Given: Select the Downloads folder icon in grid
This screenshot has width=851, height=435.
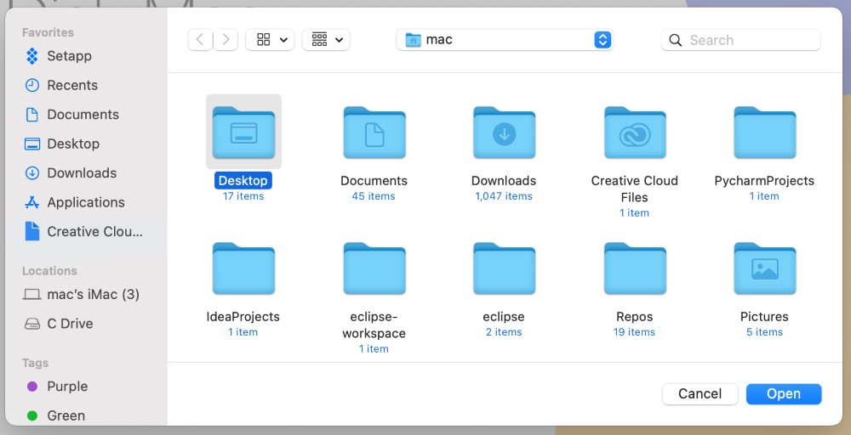Looking at the screenshot, I should 504,133.
